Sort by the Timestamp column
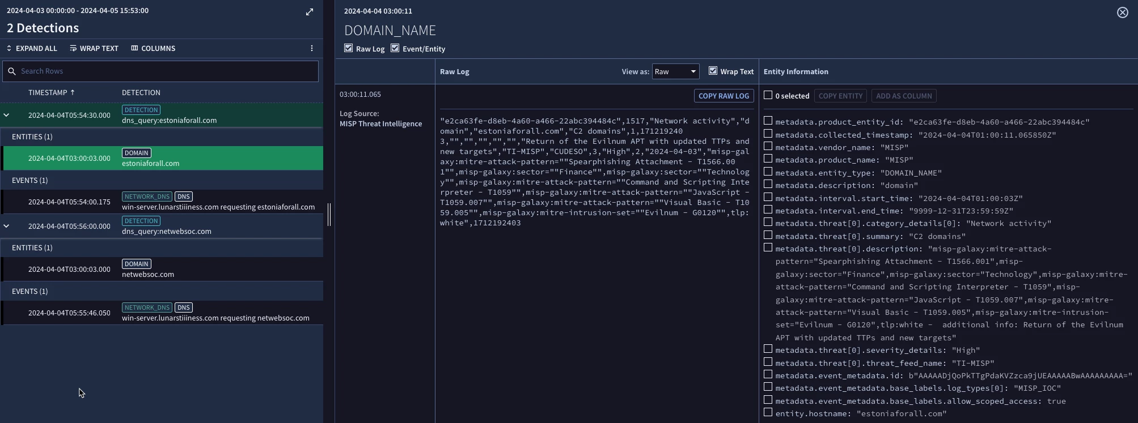This screenshot has height=423, width=1138. 52,92
